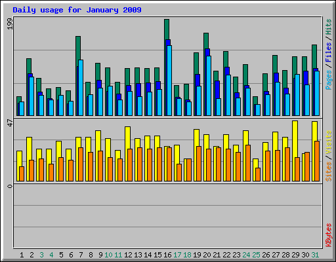
Task: Click day '29' axis label
Action: click(295, 255)
